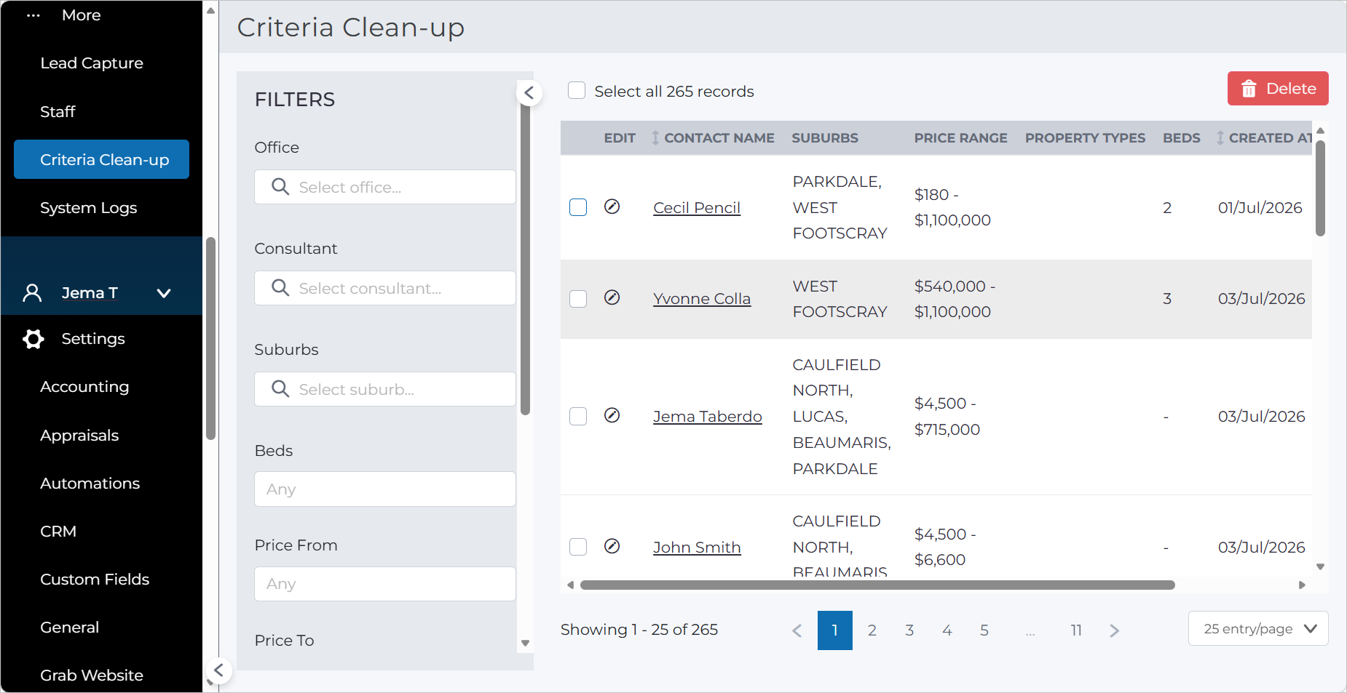Click the Property Types column header

tap(1085, 138)
